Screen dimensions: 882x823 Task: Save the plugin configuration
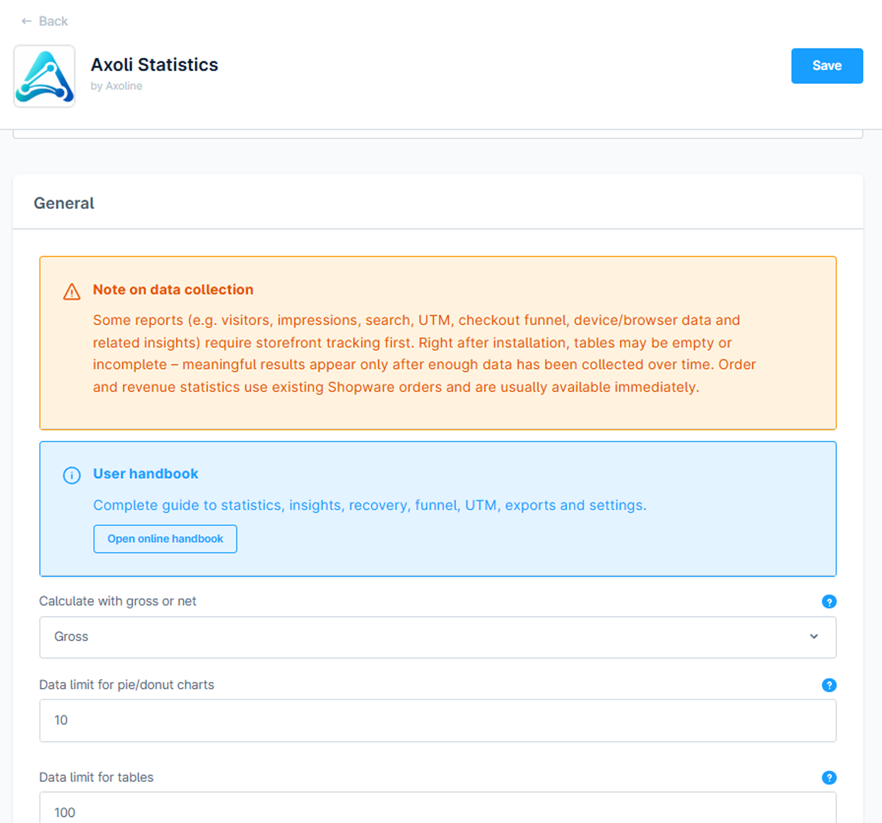pos(827,66)
